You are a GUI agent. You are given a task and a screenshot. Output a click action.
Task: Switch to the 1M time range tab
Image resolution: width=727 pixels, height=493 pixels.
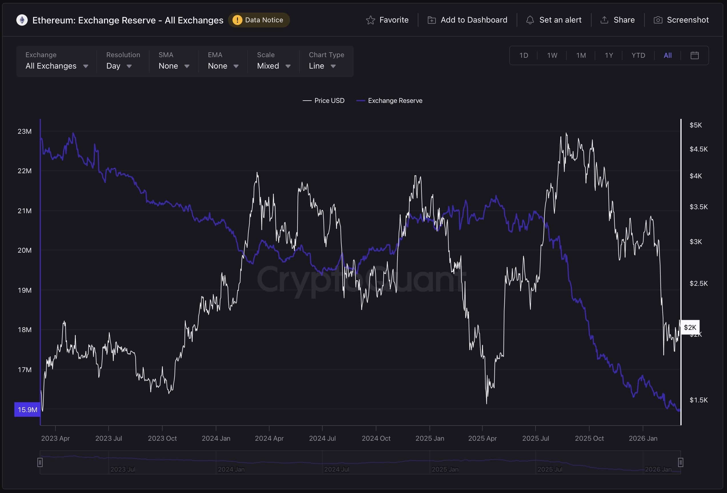[581, 55]
